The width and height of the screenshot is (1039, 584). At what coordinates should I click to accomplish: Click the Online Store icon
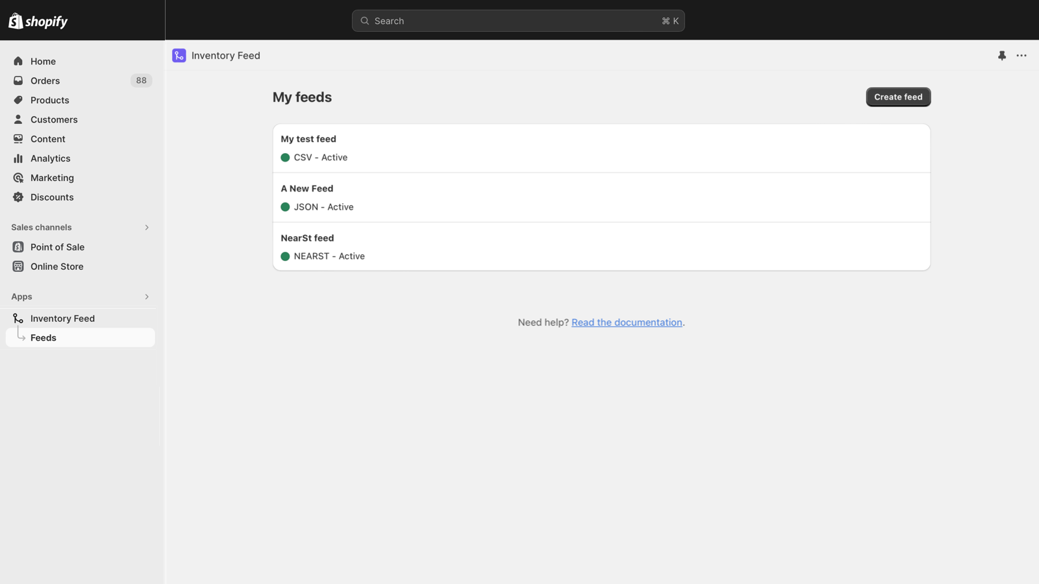coord(18,267)
